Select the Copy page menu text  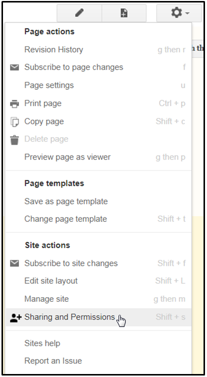[44, 122]
